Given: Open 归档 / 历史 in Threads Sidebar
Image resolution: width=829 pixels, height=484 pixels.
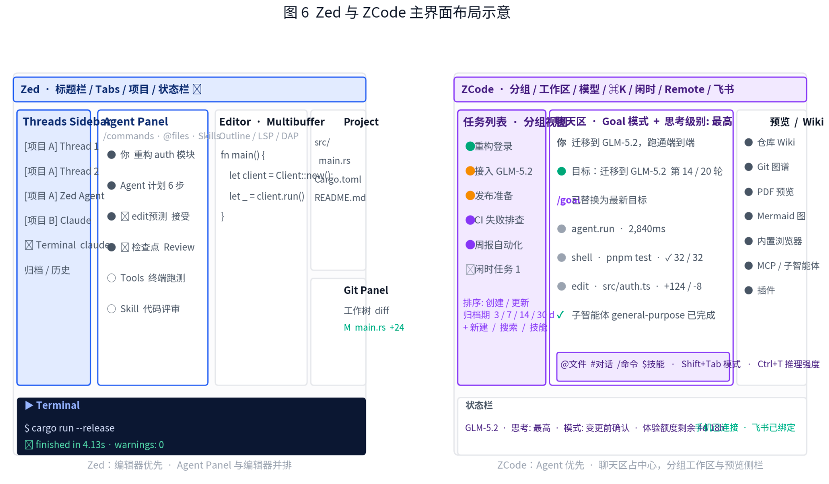Looking at the screenshot, I should (47, 270).
